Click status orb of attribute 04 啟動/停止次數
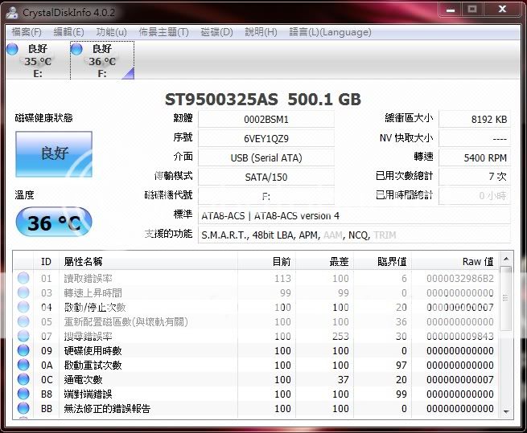This screenshot has width=527, height=433. tap(23, 307)
